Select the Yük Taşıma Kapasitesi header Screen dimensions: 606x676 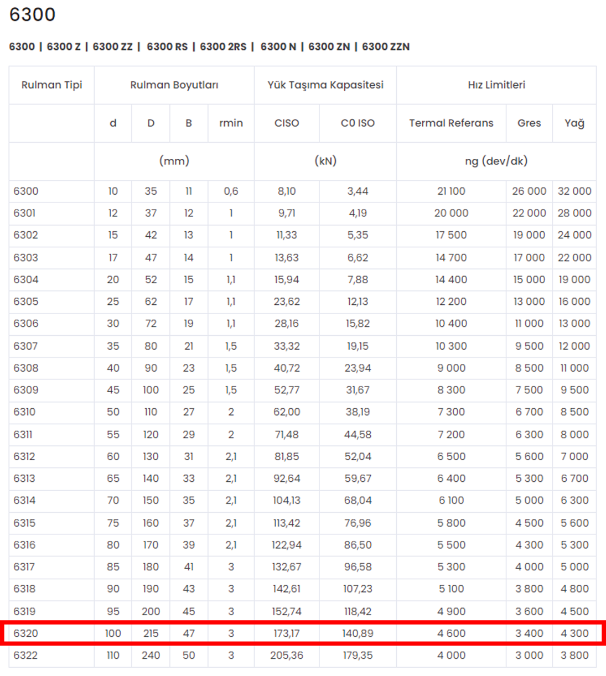tap(325, 85)
